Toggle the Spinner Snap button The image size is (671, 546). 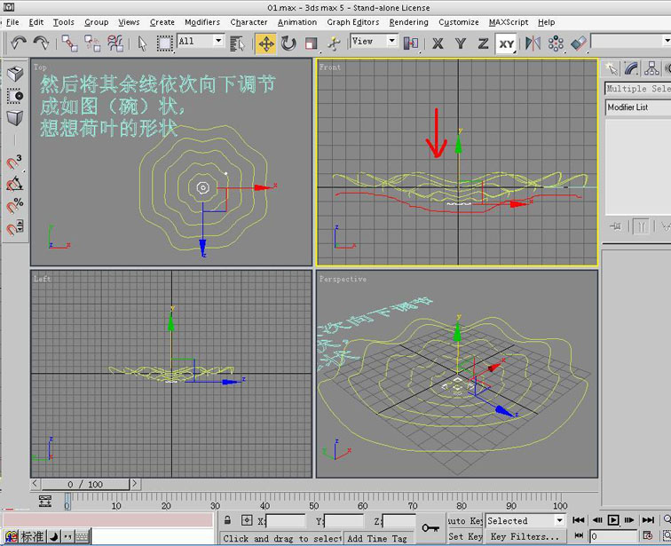(14, 227)
